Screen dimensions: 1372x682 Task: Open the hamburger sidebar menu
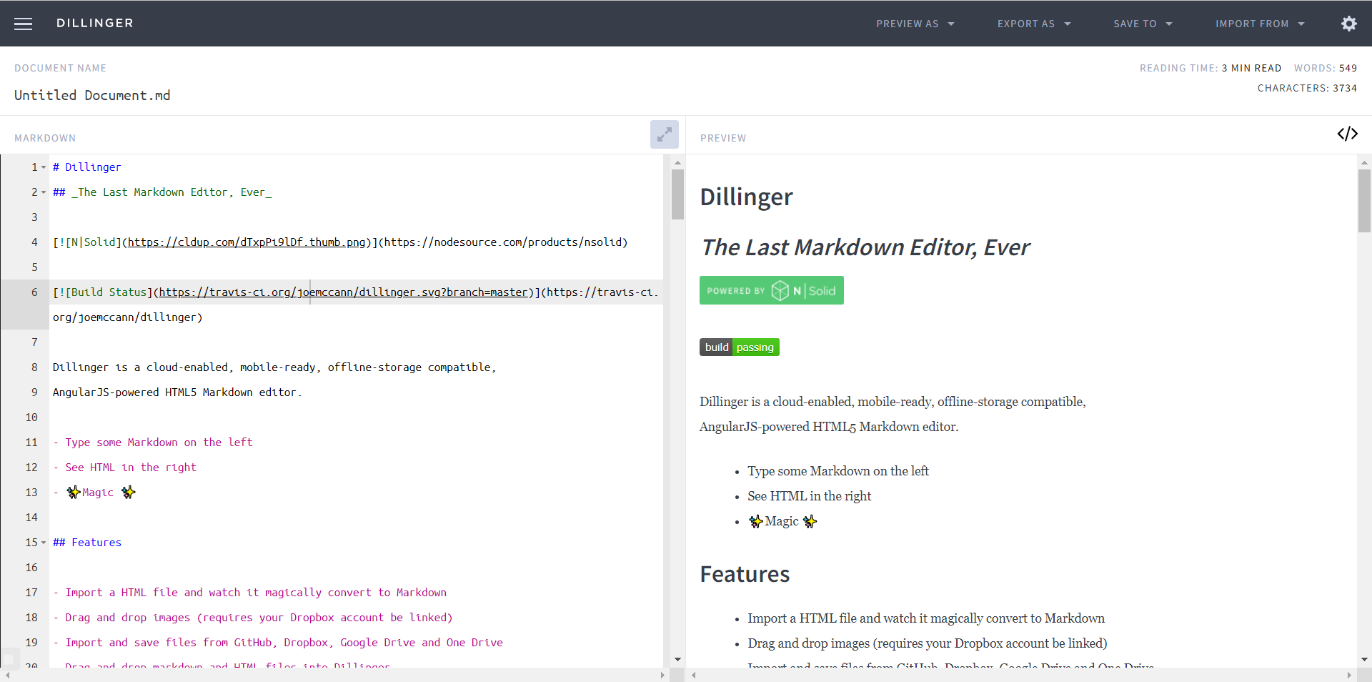coord(24,24)
